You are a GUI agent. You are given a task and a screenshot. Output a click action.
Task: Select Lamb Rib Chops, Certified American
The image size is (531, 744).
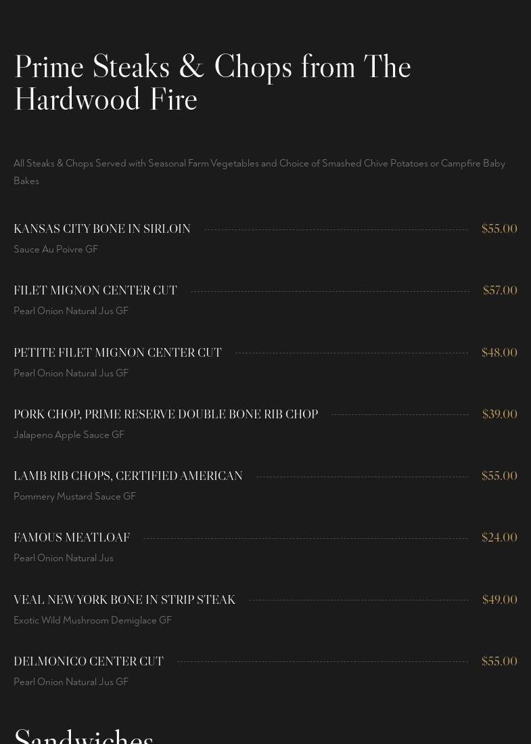128,477
